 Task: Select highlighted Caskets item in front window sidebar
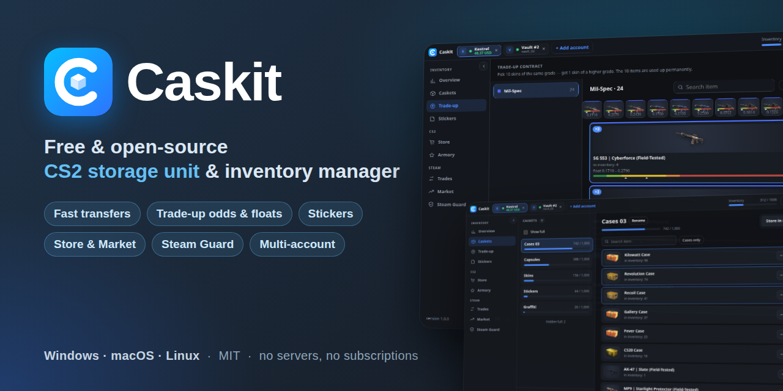point(492,241)
